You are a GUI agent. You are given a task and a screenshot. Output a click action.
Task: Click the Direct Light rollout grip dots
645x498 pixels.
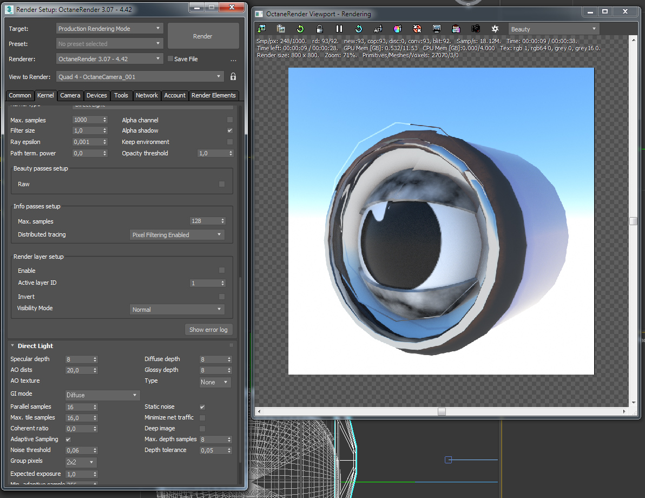pos(231,345)
